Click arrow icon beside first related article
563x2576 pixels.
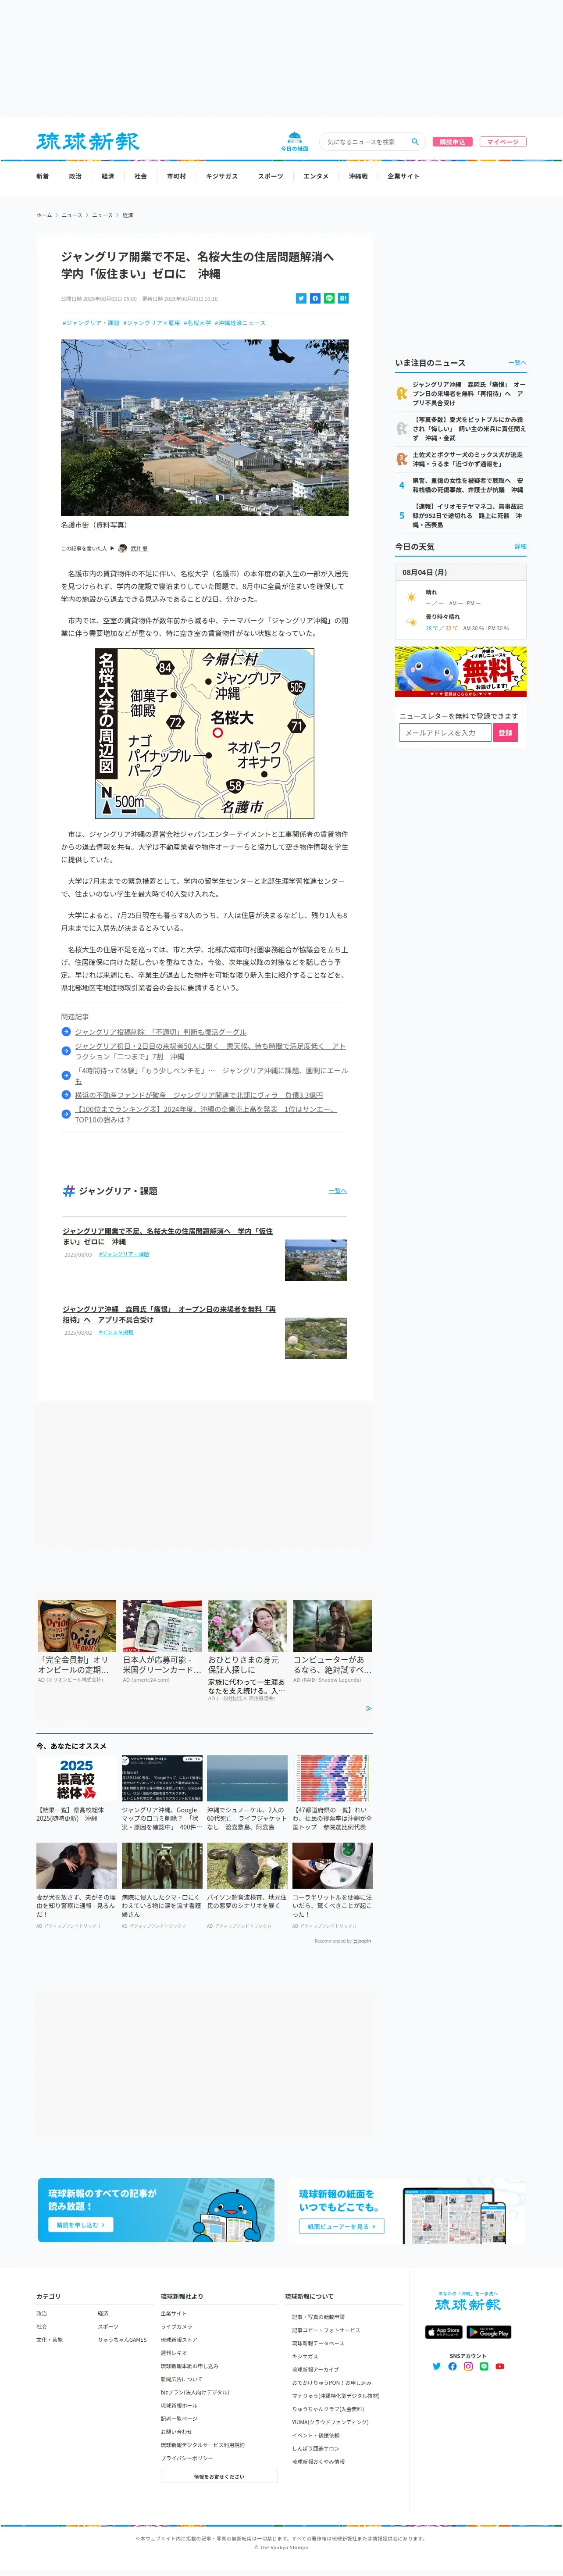pos(66,1032)
